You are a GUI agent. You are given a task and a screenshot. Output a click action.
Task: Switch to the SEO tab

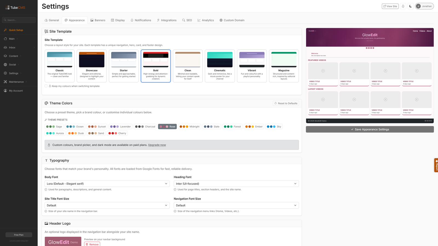(x=187, y=20)
